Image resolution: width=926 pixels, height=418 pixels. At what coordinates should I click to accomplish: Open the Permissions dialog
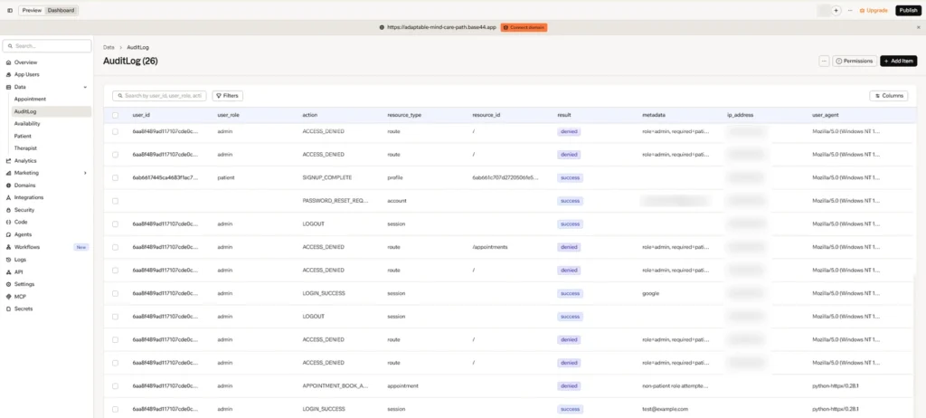pyautogui.click(x=855, y=61)
